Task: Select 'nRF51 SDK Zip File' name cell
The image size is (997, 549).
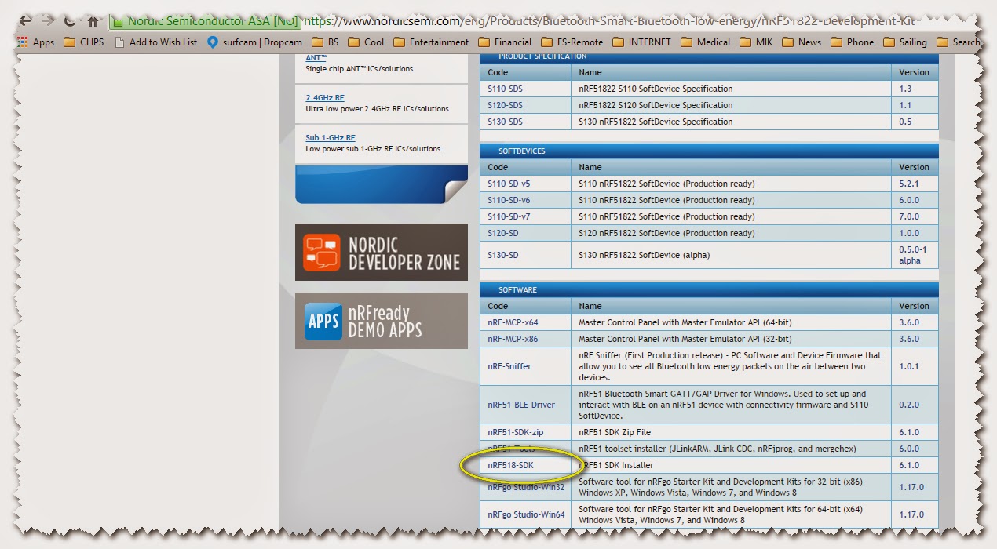Action: tap(731, 432)
